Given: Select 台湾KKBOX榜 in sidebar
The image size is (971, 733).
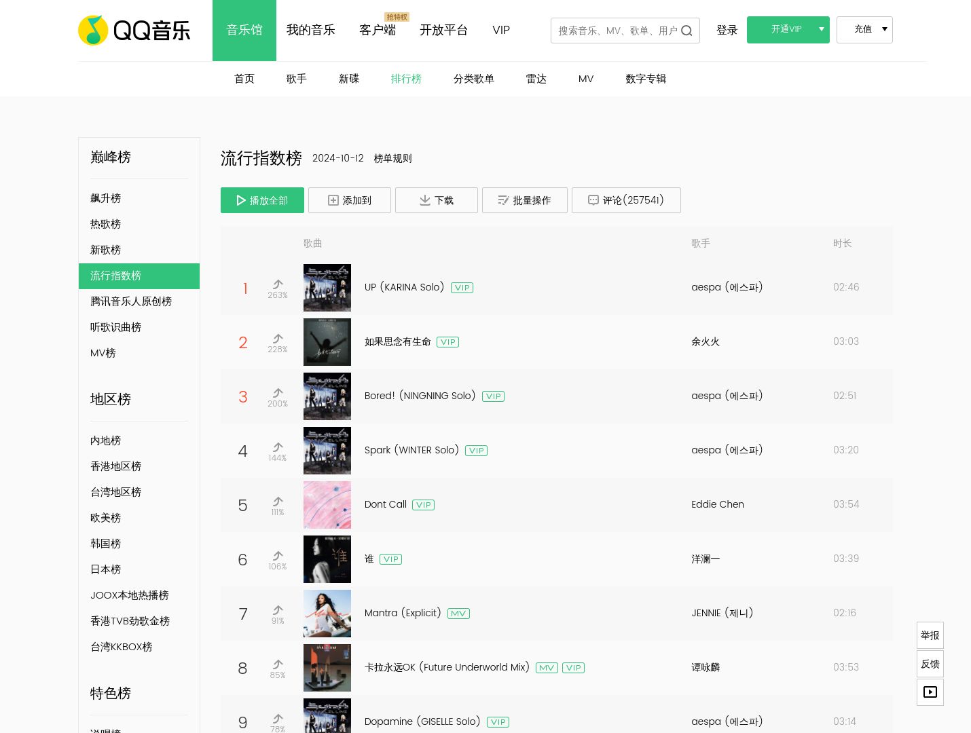Looking at the screenshot, I should pyautogui.click(x=122, y=647).
